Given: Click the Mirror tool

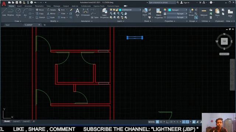Looking at the screenshot, I should (51, 14).
